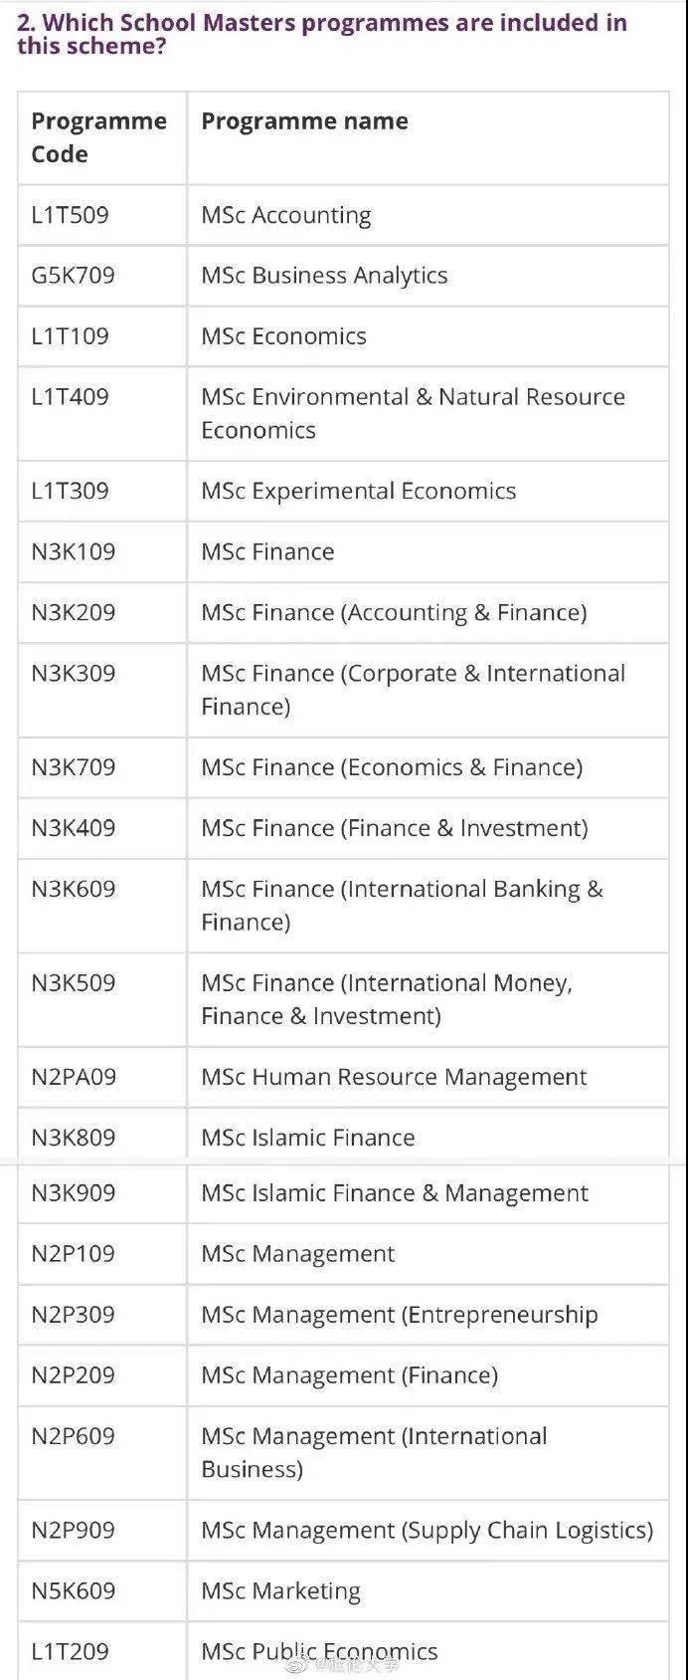Select MSc Finance (Accounting & Finance) entry

(394, 613)
